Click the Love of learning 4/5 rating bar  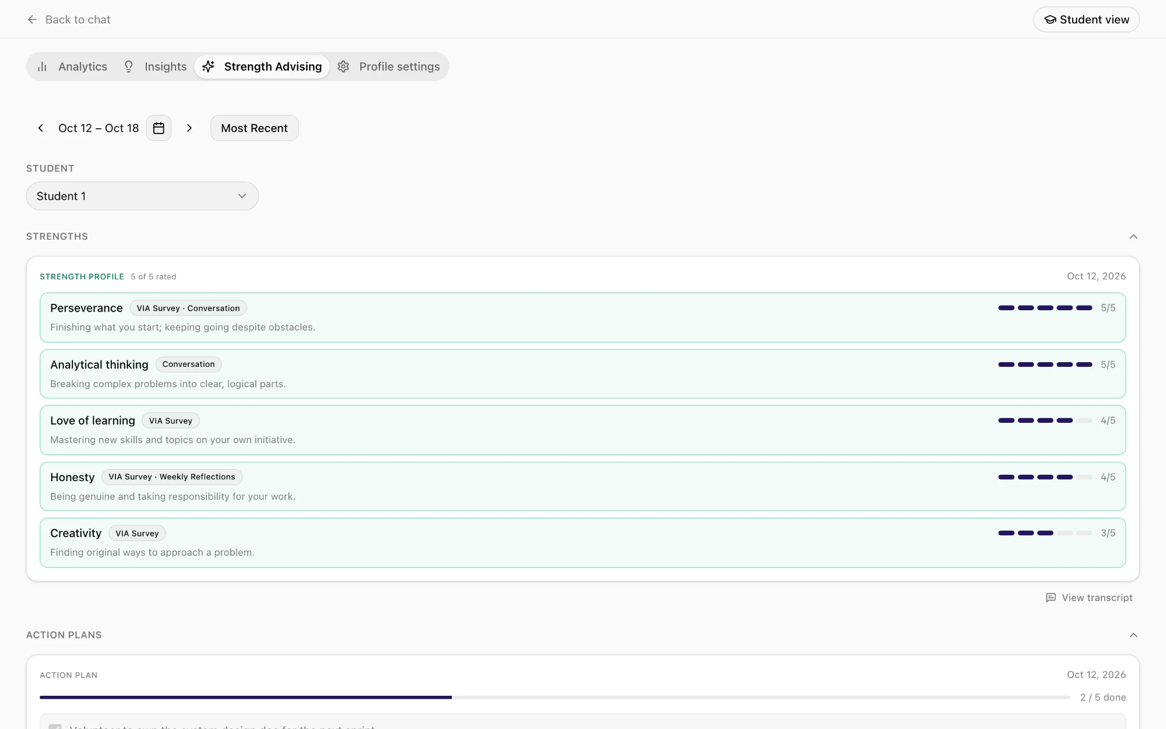[1045, 420]
